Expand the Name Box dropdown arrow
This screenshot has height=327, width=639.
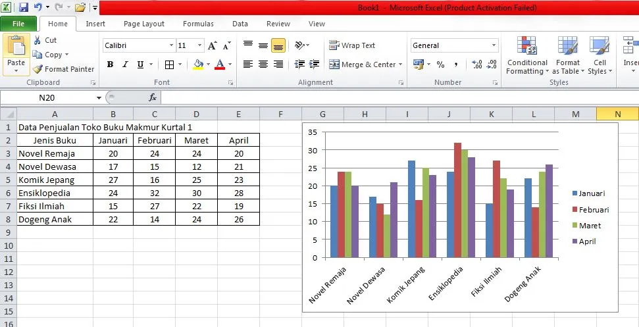99,98
